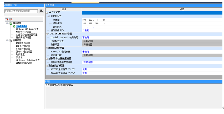Image resolution: width=224 pixels, height=114 pixels.
Task: Open iQ Sensor Solution设置 tree item
Action: point(28,60)
